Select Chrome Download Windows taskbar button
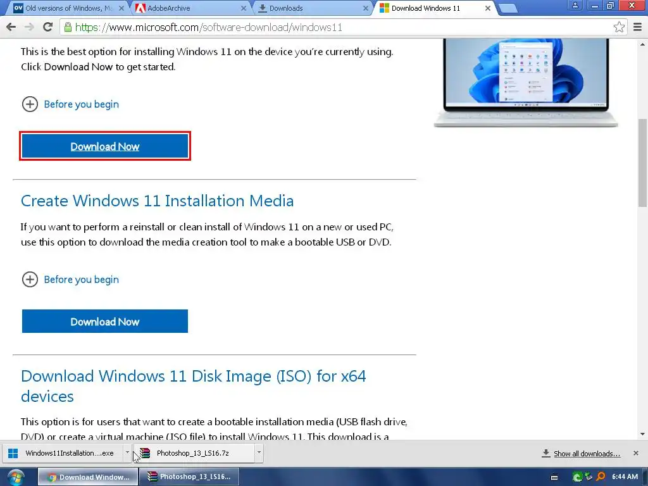 pyautogui.click(x=88, y=477)
